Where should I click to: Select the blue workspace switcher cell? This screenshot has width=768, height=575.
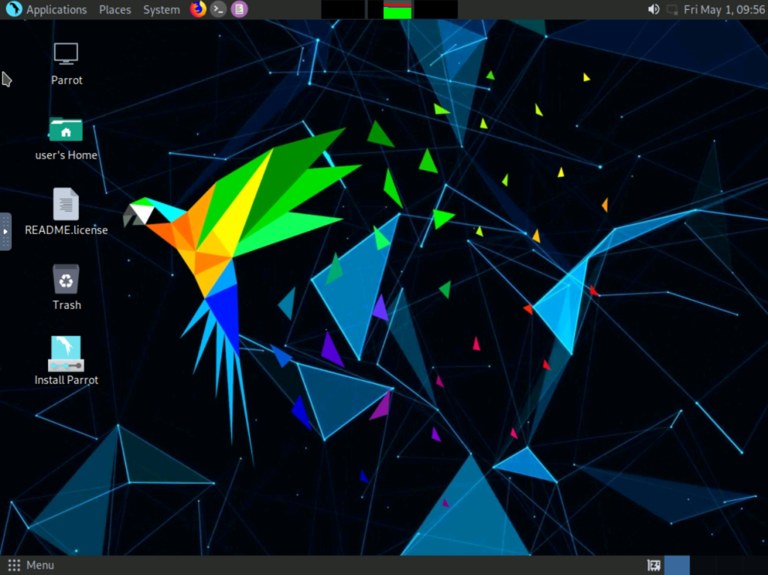pyautogui.click(x=676, y=565)
